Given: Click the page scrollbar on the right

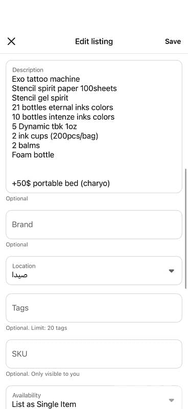Looking at the screenshot, I should [185, 228].
